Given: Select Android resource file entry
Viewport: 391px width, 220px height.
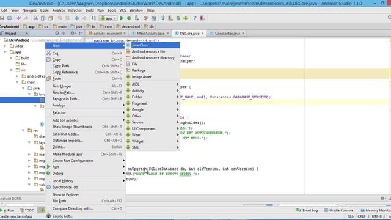Looking at the screenshot, I should tap(152, 51).
